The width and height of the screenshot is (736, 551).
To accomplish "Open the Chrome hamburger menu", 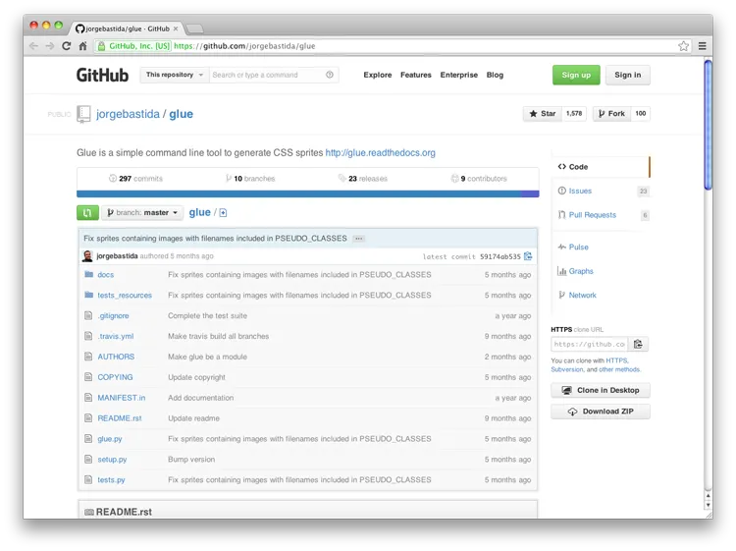I will pyautogui.click(x=703, y=46).
